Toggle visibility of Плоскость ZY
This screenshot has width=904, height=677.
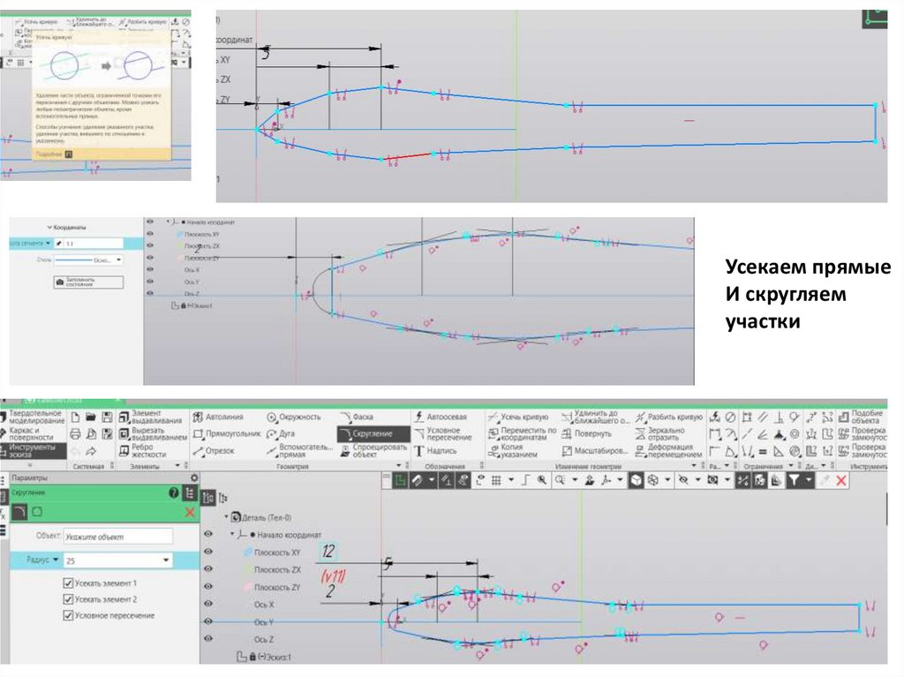click(x=208, y=586)
